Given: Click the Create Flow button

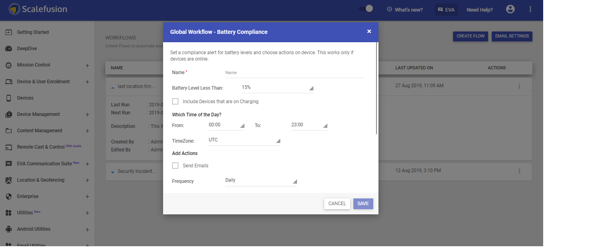Looking at the screenshot, I should click(x=471, y=36).
